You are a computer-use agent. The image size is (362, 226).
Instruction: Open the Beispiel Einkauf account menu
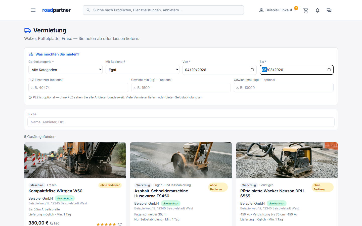278,10
